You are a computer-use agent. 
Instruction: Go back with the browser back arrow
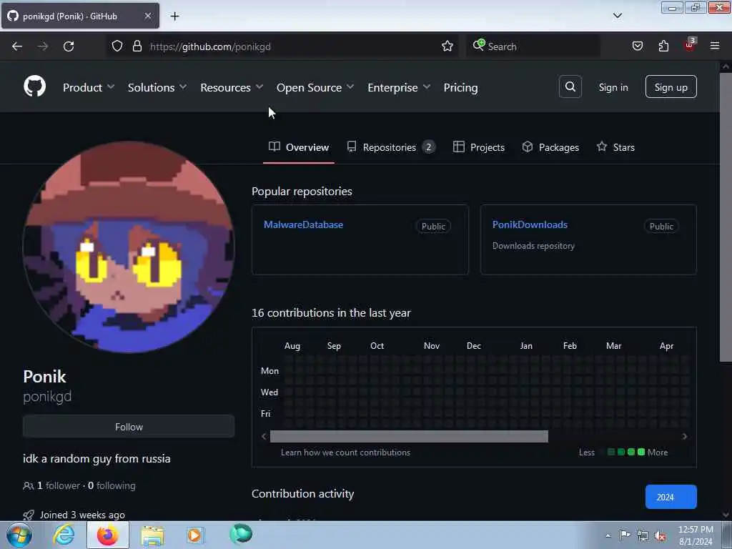pos(17,46)
